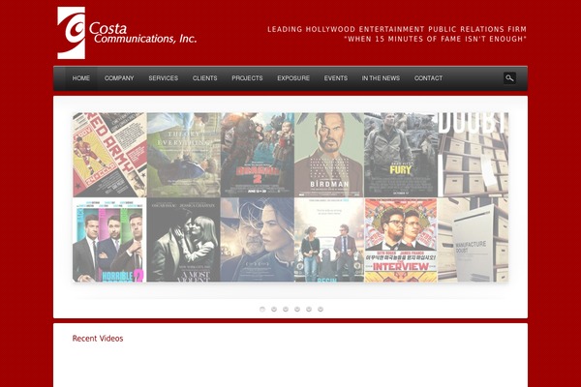Select the Clients menu item
The image size is (581, 387).
pyautogui.click(x=204, y=78)
